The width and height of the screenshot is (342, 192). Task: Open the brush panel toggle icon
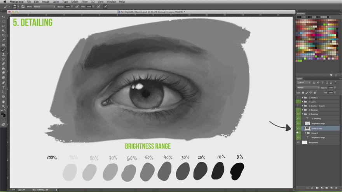point(23,7)
